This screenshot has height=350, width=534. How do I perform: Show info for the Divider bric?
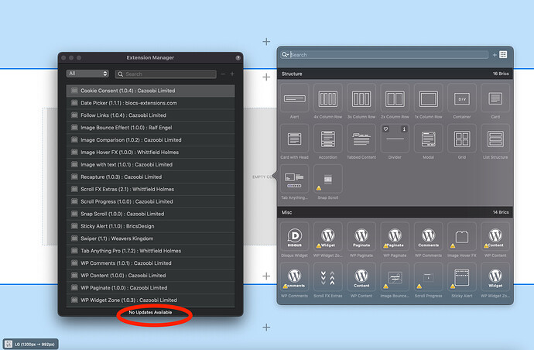click(x=404, y=129)
